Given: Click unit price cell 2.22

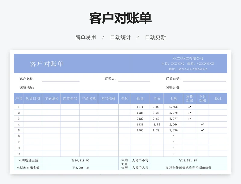Looking at the screenshot, I should (157, 107).
